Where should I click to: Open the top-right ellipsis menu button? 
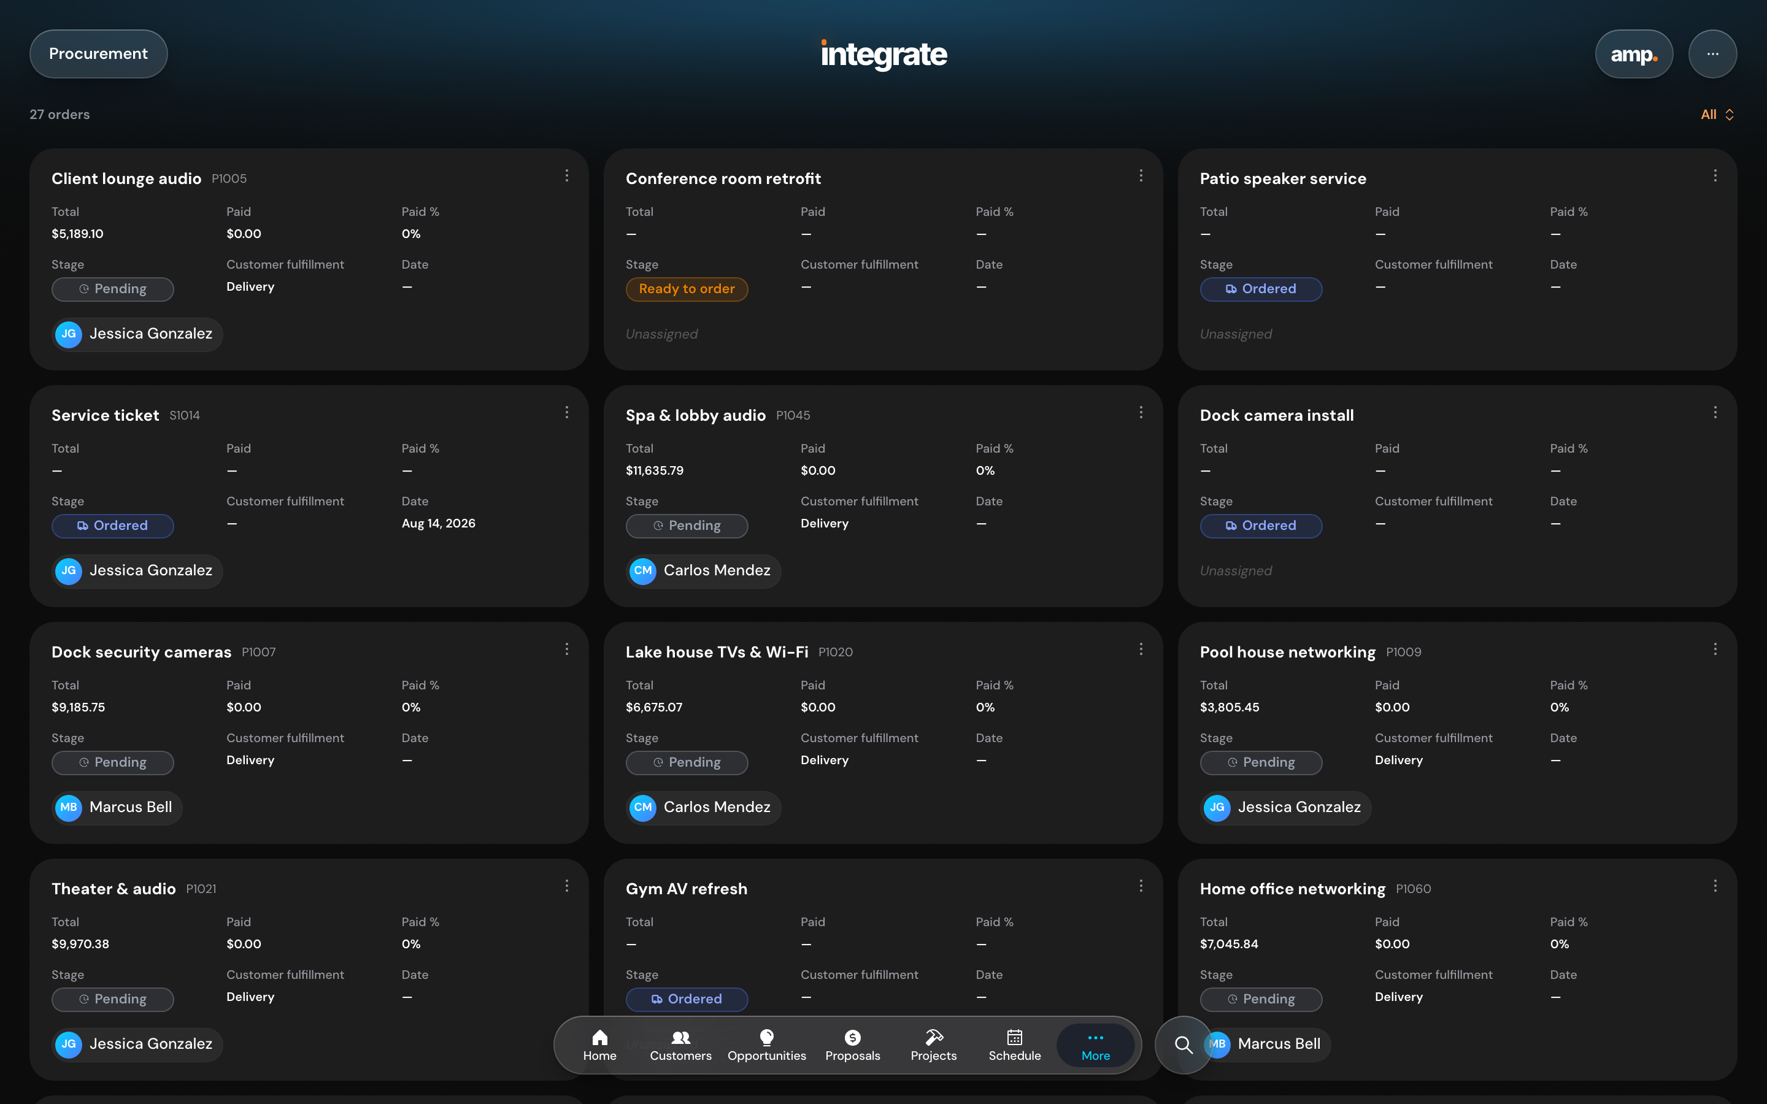[1712, 54]
